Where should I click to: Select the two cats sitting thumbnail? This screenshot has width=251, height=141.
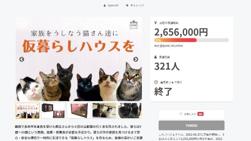click(x=104, y=110)
